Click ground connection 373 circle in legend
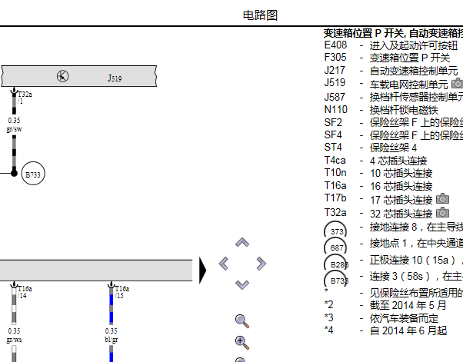 pyautogui.click(x=335, y=230)
